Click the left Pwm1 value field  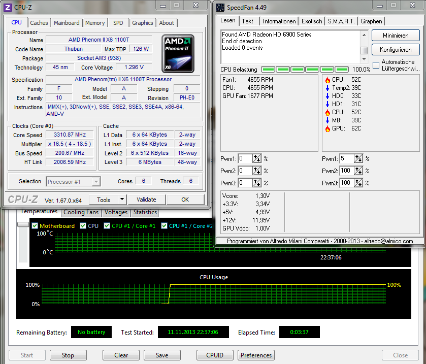[x=245, y=158]
